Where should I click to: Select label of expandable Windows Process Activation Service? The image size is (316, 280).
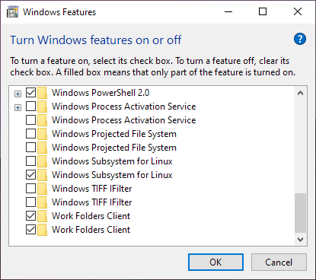pos(124,107)
